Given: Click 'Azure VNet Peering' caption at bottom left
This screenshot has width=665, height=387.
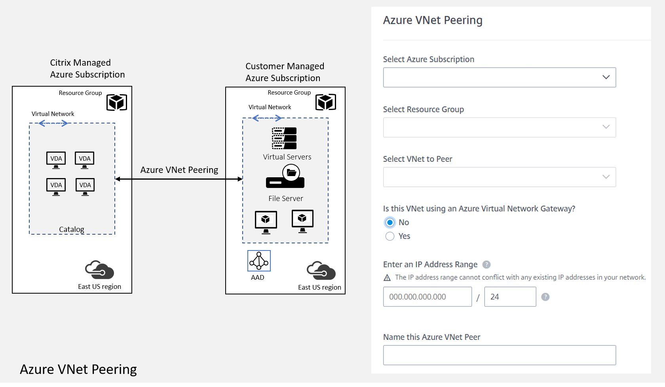Looking at the screenshot, I should pos(78,369).
